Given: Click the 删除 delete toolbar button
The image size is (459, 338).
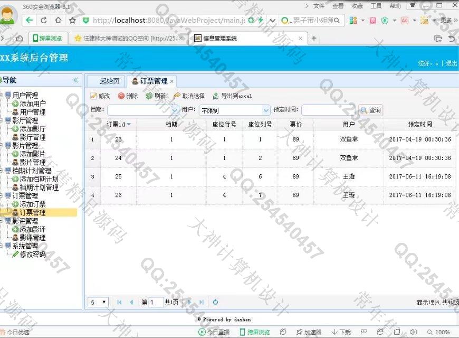Looking at the screenshot, I should [x=128, y=96].
